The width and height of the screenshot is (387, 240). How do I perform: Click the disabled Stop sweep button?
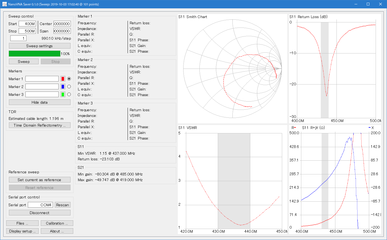[55, 62]
